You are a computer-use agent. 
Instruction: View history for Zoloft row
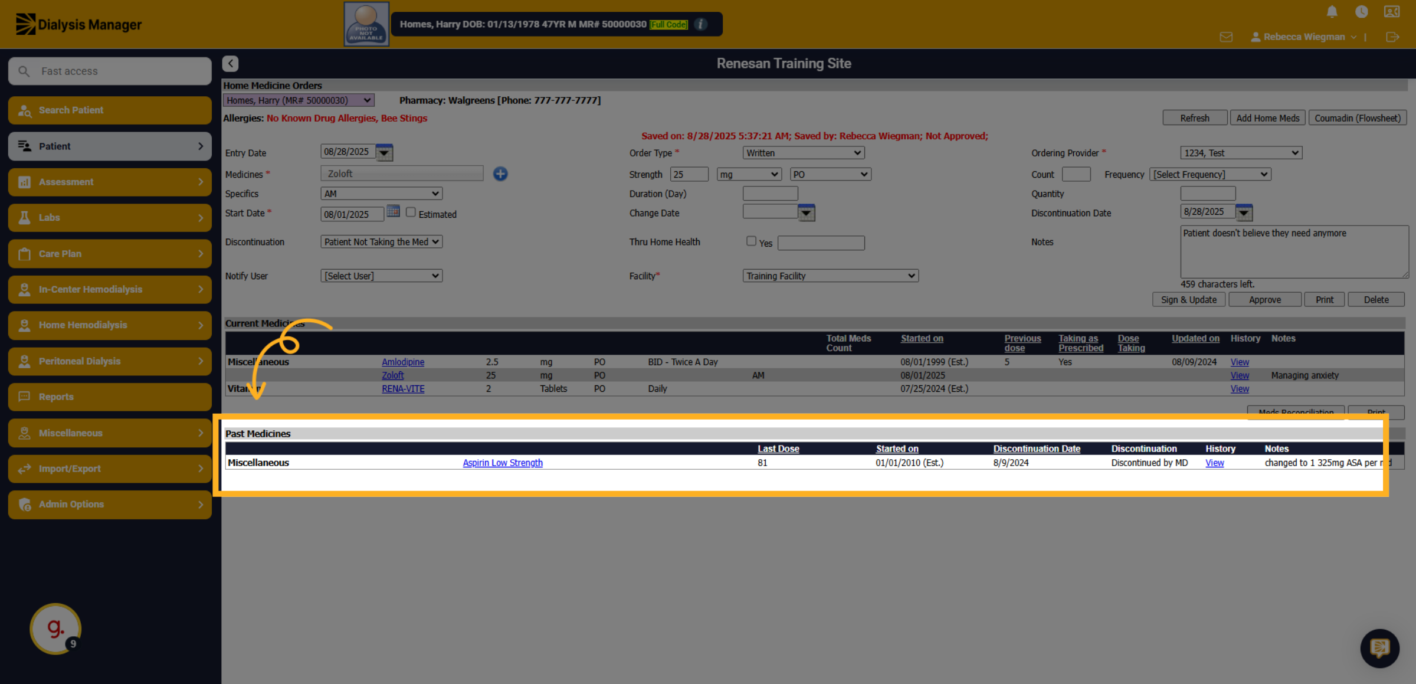(1240, 376)
